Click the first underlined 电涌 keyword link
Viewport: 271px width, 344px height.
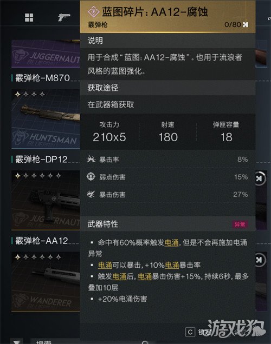[171, 243]
